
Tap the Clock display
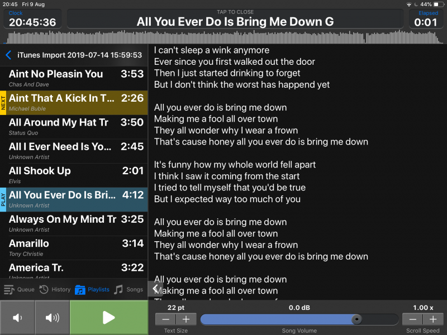point(32,19)
